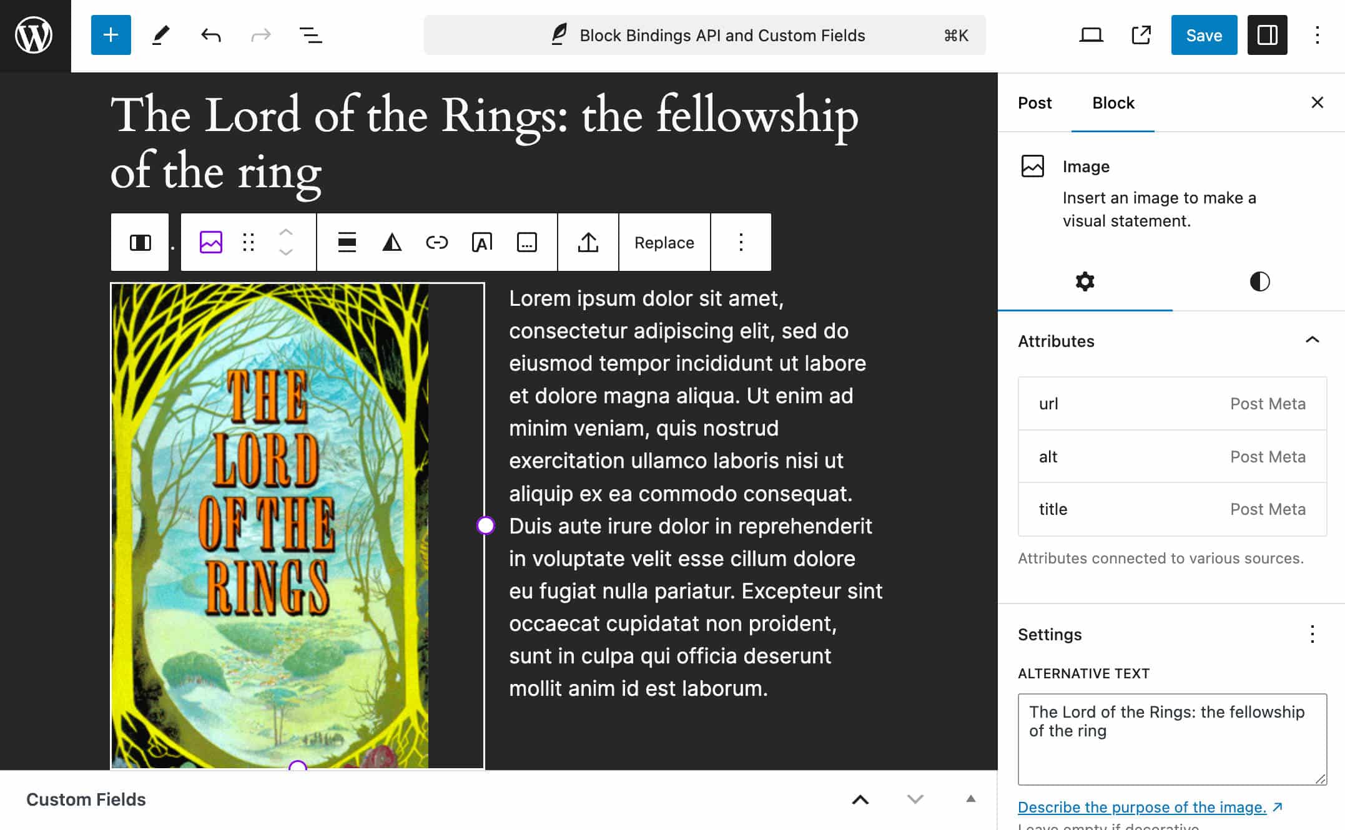
Task: Open the Document Overview list view
Action: tap(310, 35)
